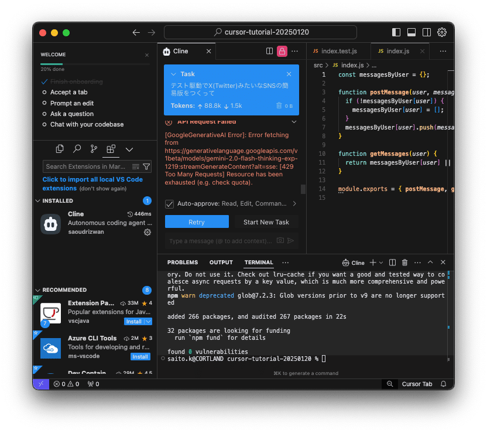Open OUTPUT panel tab
The height and width of the screenshot is (433, 487).
pyautogui.click(x=221, y=262)
